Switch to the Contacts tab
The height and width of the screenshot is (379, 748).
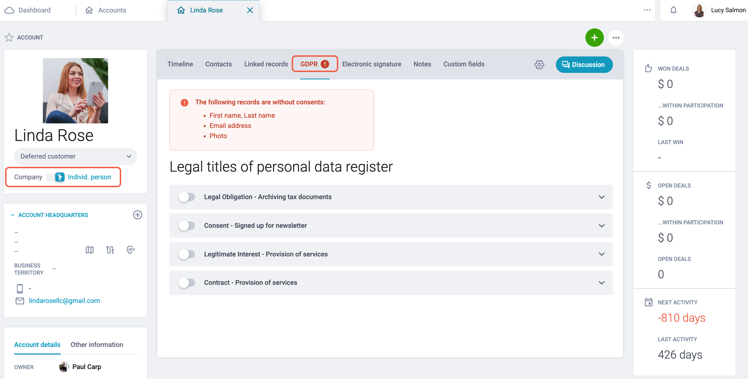pyautogui.click(x=218, y=64)
